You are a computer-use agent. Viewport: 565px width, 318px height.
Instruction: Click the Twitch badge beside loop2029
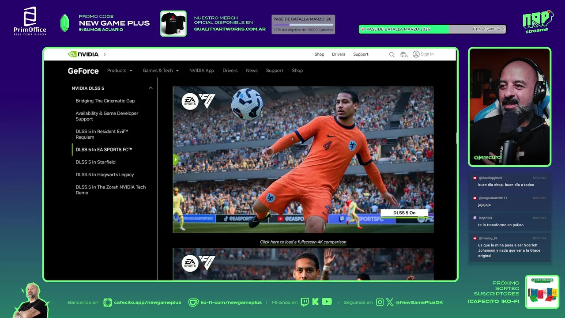click(x=475, y=218)
